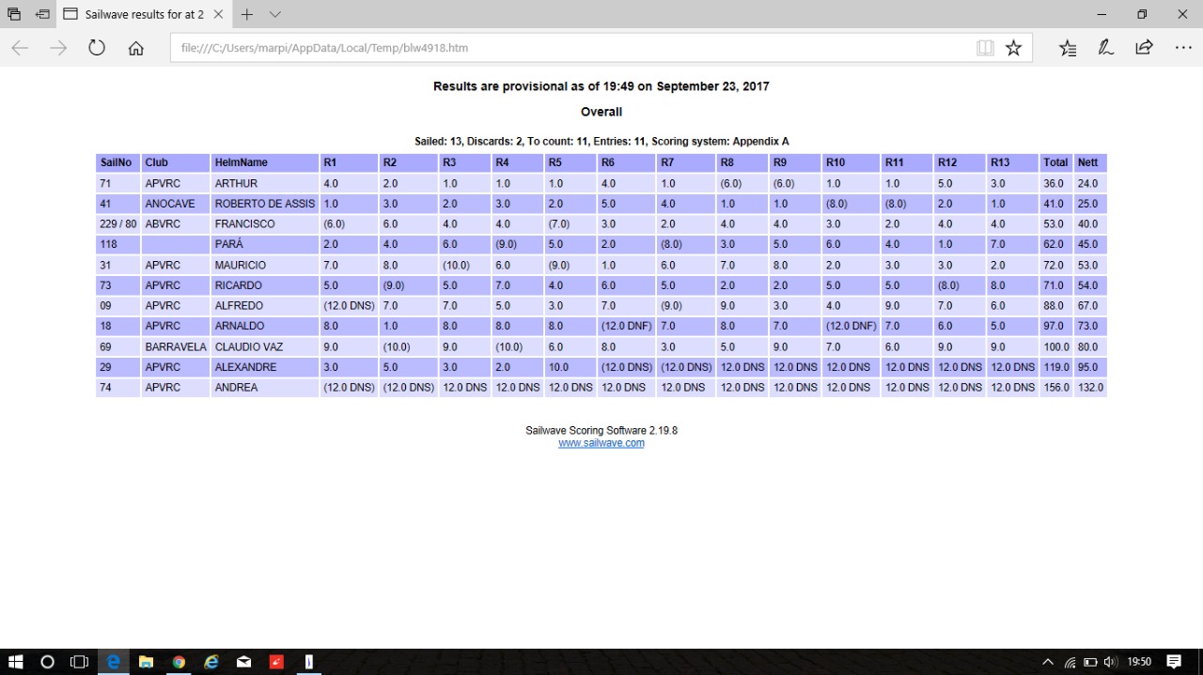Show tabs you've set aside
Viewport: 1203px width, 675px height.
coord(14,14)
